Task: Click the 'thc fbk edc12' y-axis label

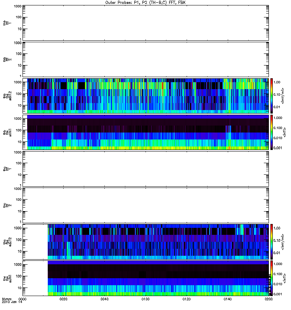Action: 7,242
